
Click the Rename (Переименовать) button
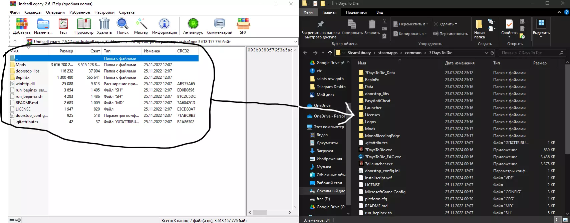click(450, 34)
